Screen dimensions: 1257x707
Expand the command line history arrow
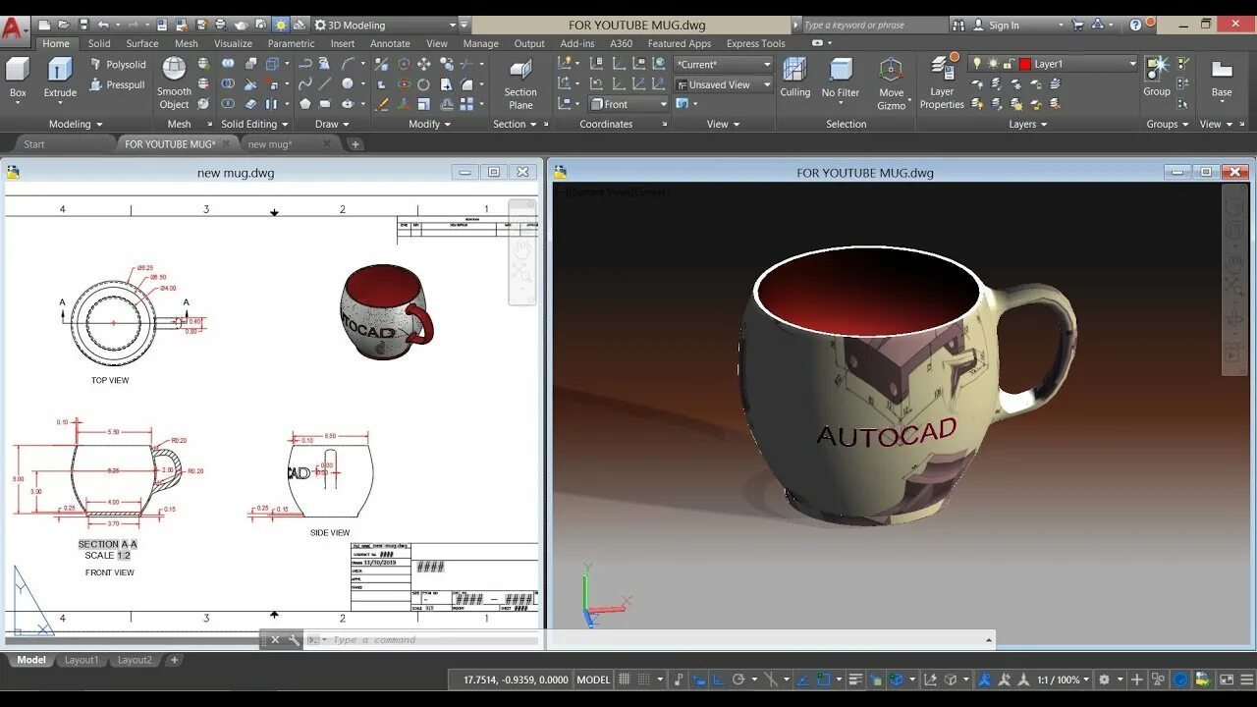point(988,640)
